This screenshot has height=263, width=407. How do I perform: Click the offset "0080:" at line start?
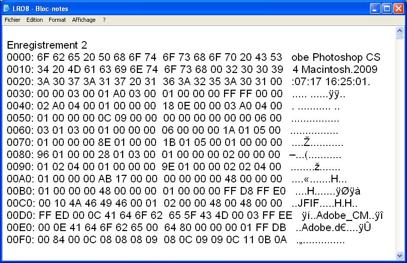point(20,155)
